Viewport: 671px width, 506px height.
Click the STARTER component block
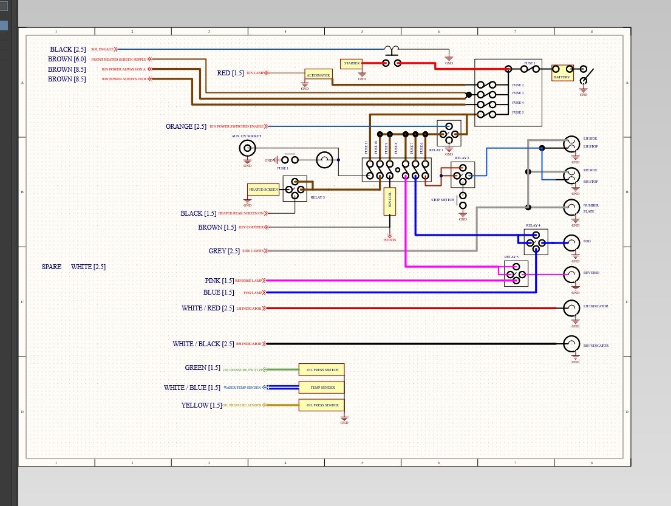pyautogui.click(x=352, y=64)
